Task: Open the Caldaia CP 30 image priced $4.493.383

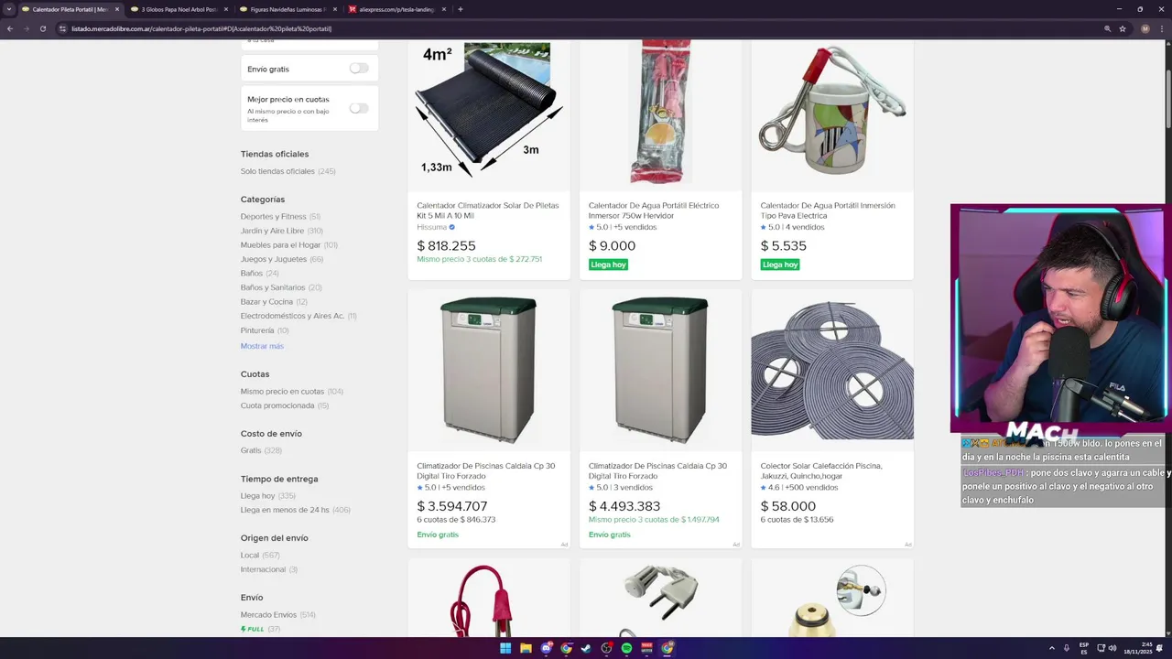Action: click(x=660, y=370)
